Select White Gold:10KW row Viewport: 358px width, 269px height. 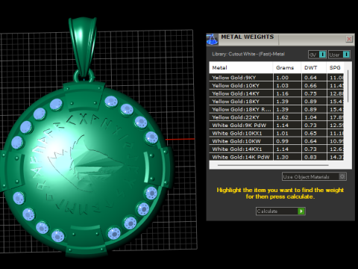(x=277, y=141)
